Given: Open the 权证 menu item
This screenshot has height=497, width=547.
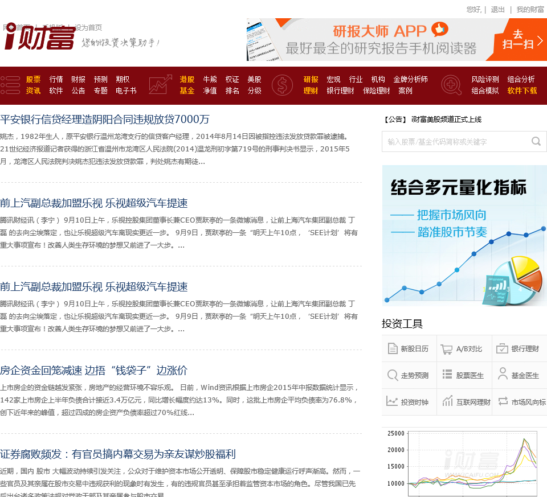Looking at the screenshot, I should (232, 80).
